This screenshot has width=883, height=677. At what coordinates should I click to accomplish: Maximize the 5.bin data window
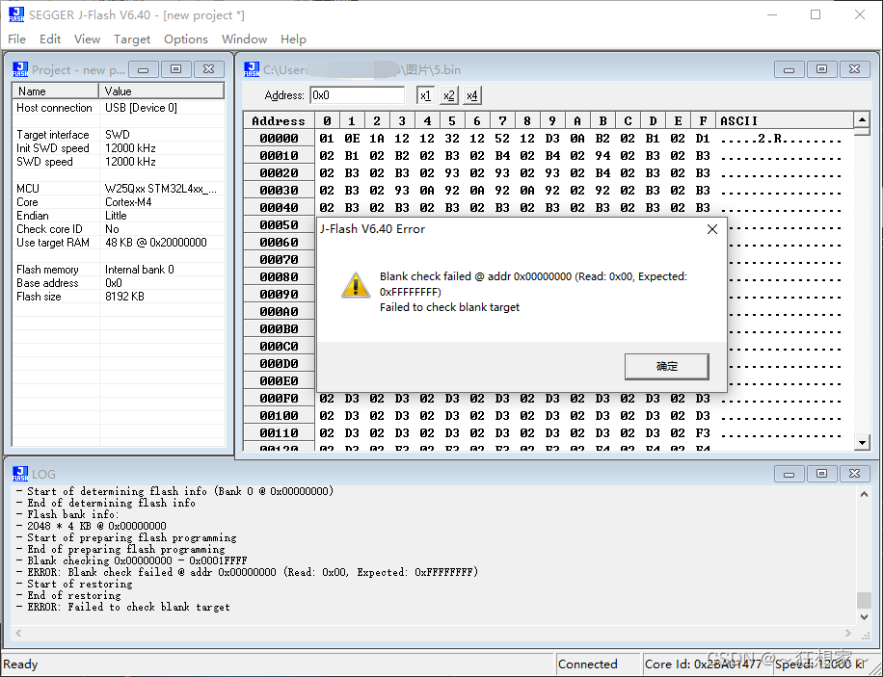821,69
